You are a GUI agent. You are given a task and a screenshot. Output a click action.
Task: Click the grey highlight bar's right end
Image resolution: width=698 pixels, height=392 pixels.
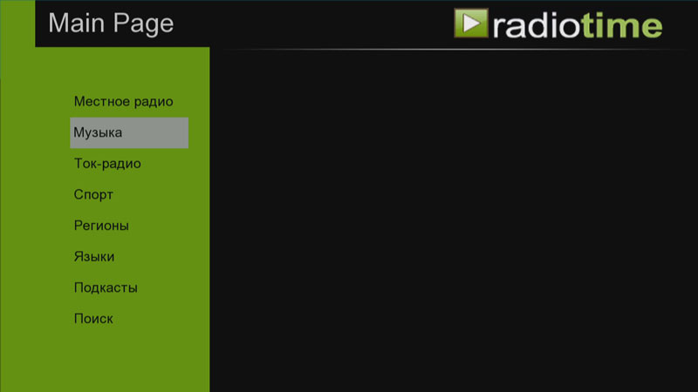181,132
